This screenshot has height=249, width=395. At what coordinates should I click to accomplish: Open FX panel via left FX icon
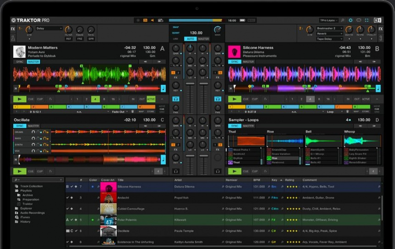pyautogui.click(x=13, y=29)
